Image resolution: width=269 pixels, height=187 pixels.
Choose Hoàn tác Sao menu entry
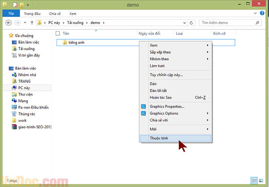click(176, 98)
